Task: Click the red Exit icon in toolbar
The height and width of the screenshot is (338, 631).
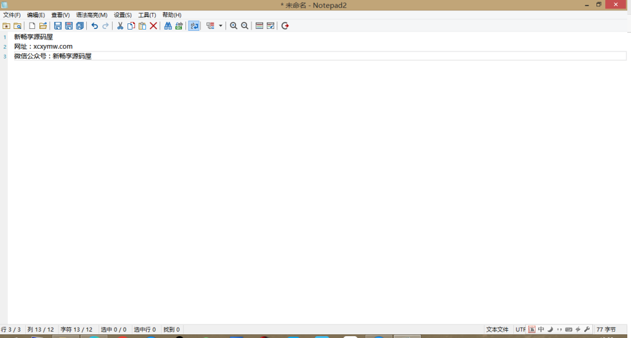Action: click(285, 26)
